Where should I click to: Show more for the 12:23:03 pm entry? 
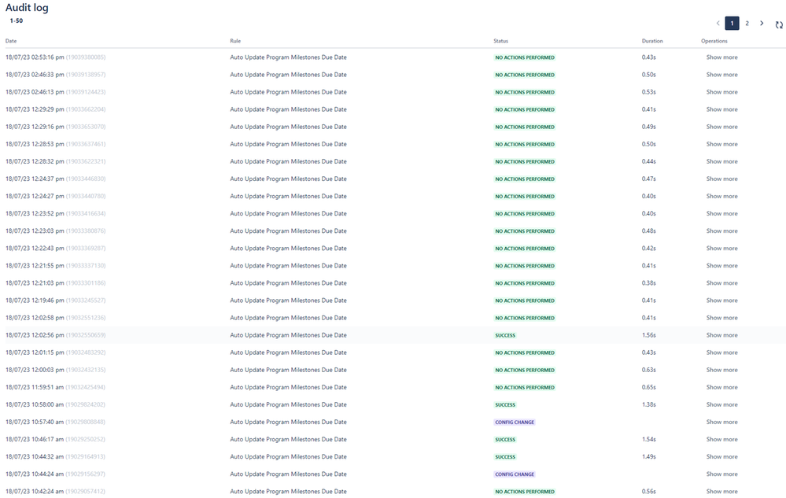coord(721,231)
